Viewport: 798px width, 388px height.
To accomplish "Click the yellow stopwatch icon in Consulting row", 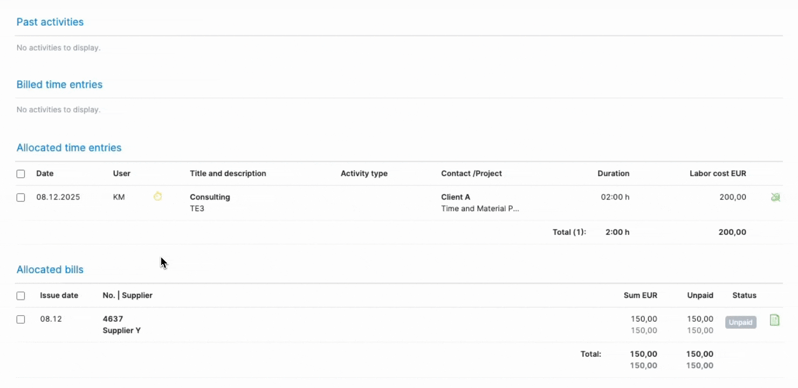I will tap(157, 197).
